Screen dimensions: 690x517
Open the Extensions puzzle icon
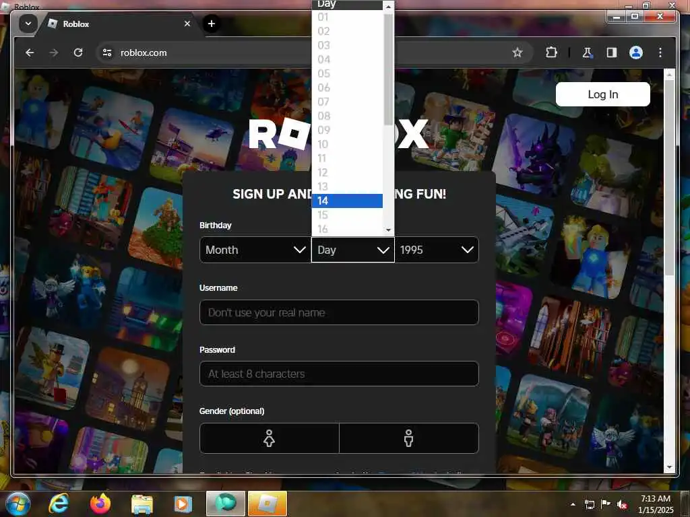click(551, 53)
